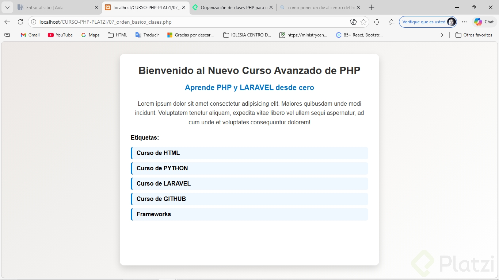Image resolution: width=499 pixels, height=280 pixels.
Task: Go back with the browser back arrow
Action: coord(7,22)
